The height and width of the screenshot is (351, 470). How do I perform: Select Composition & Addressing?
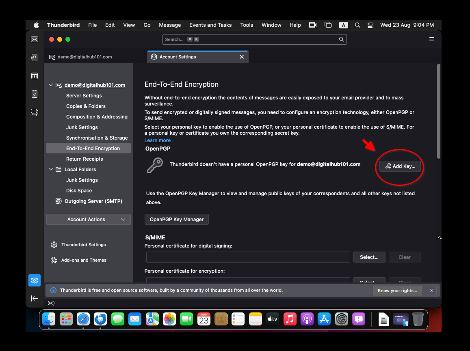click(97, 117)
